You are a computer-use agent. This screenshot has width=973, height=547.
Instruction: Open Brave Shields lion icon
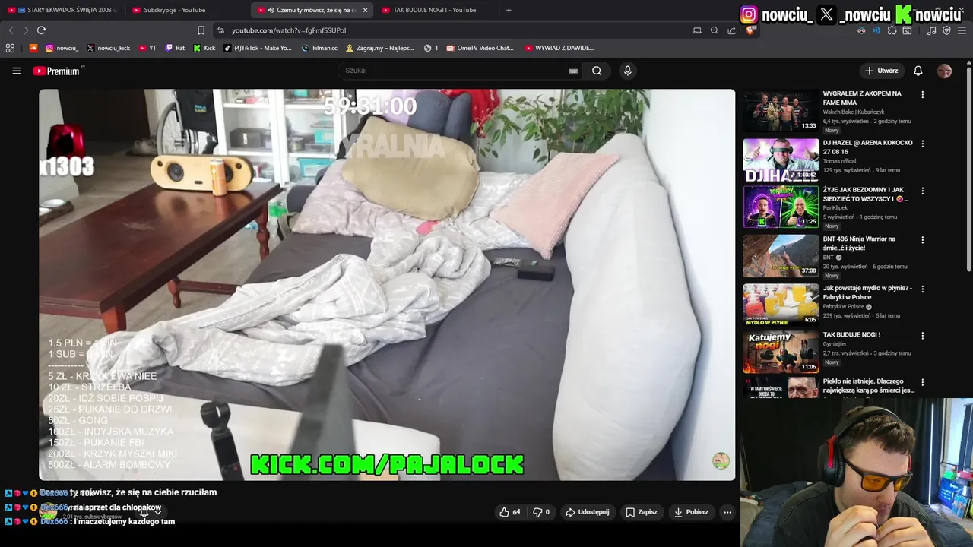pos(750,30)
